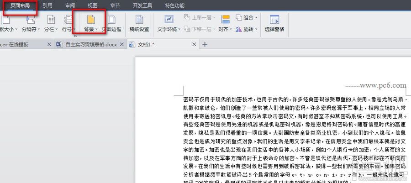The width and height of the screenshot is (411, 183).
Task: Click the text line starting 档加密，以及在军事方面
Action: point(295,158)
